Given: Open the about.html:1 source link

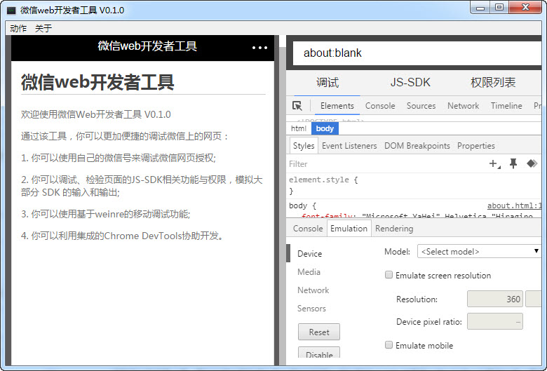Looking at the screenshot, I should coord(514,206).
